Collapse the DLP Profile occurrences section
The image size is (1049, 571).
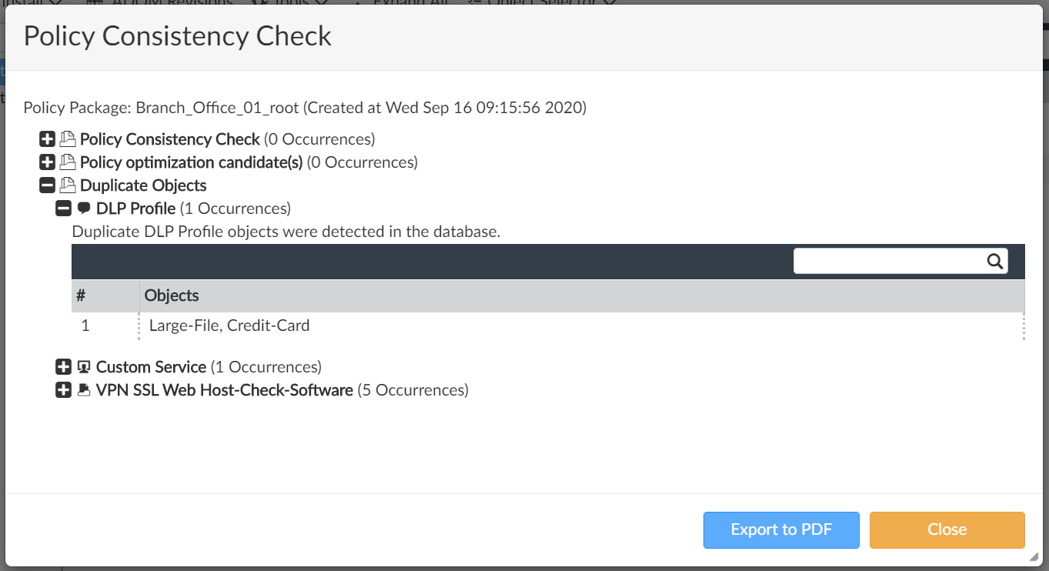(x=63, y=209)
